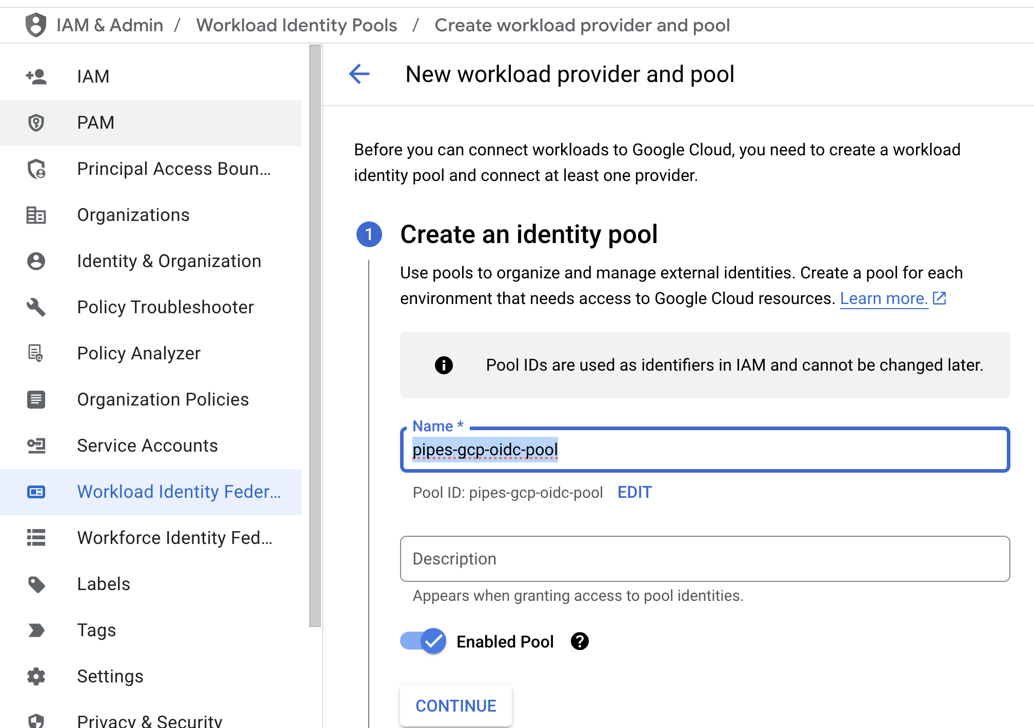Image resolution: width=1034 pixels, height=728 pixels.
Task: Click the Enabled Pool help icon
Action: [x=580, y=641]
